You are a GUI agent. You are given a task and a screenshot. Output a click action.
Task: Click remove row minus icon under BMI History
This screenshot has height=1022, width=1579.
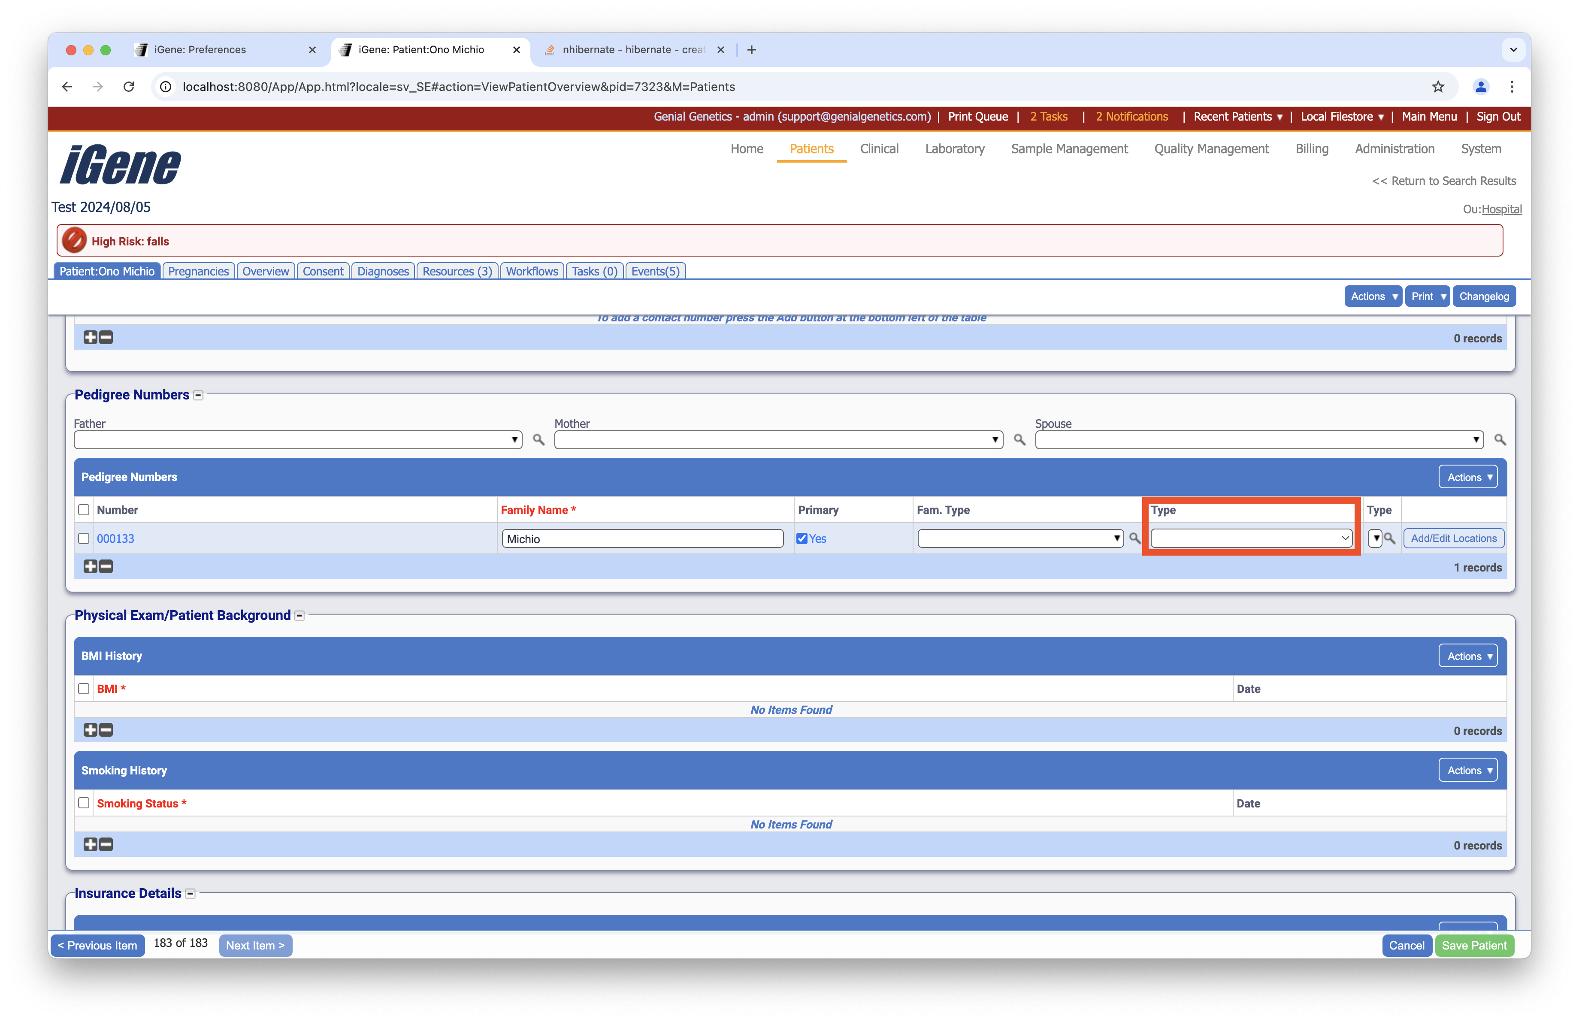point(106,729)
